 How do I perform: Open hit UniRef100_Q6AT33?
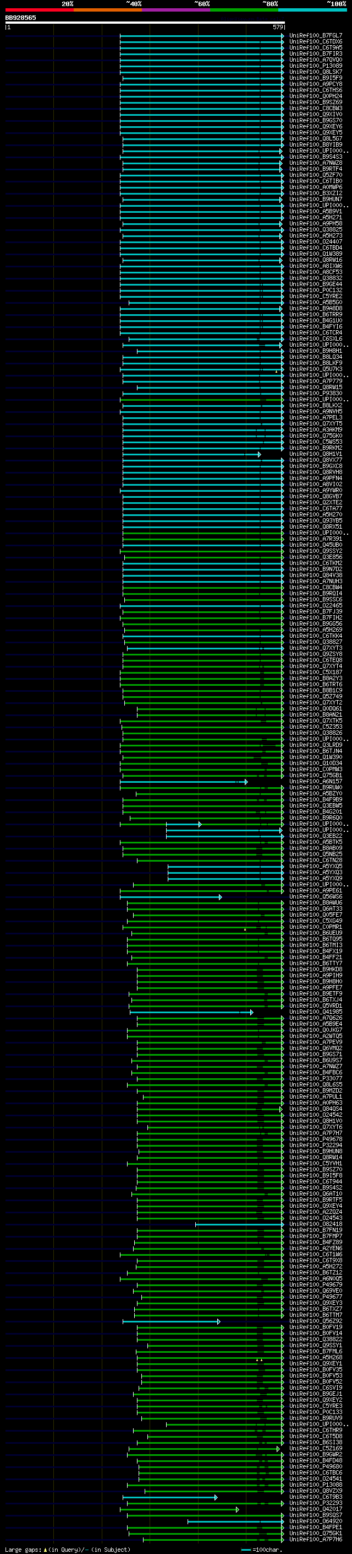click(315, 908)
